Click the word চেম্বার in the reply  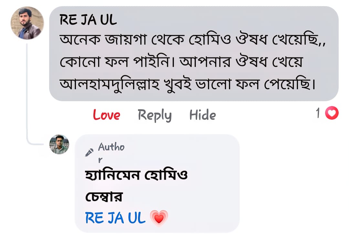tap(104, 197)
